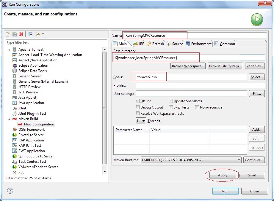Click the Browse File System button
Image resolution: width=274 pixels, height=201 pixels.
point(225,66)
